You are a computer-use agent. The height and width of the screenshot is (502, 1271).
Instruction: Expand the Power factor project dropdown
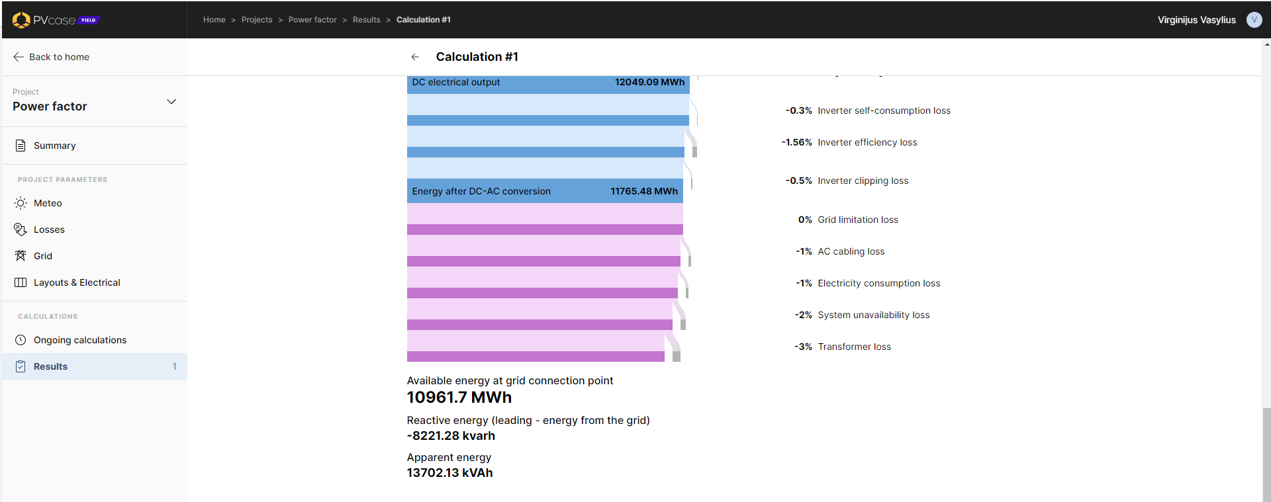pos(171,102)
